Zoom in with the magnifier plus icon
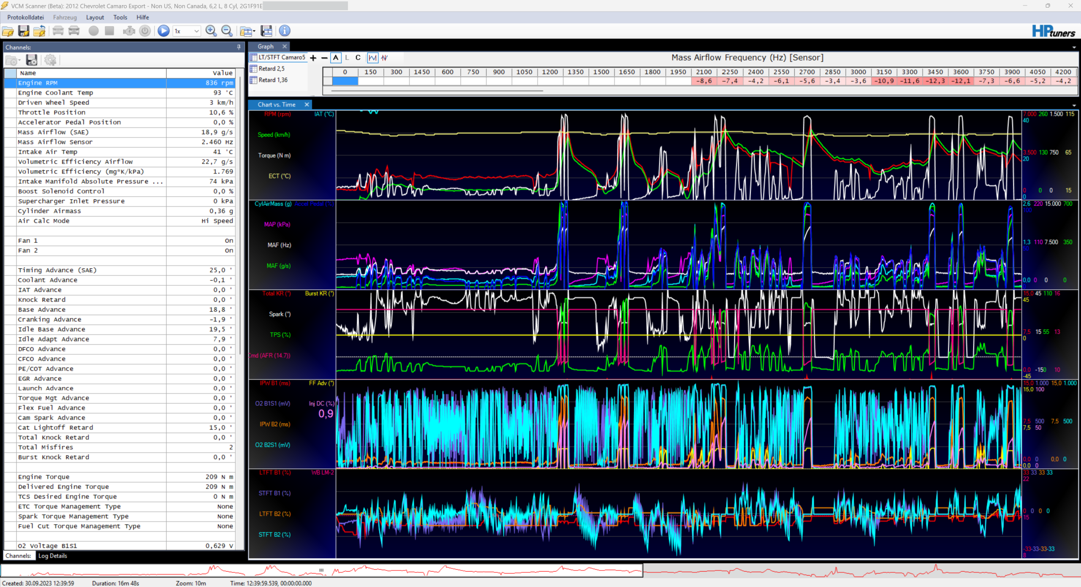The image size is (1081, 587). 211,31
